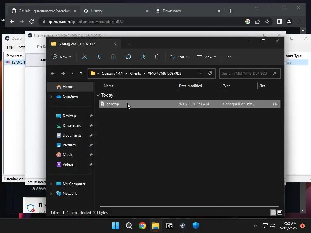Open Chrome side panel icon
311x233 pixels.
[279, 22]
